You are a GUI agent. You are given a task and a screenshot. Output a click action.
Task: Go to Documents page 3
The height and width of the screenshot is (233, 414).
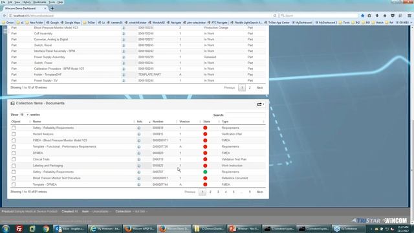[218, 192]
